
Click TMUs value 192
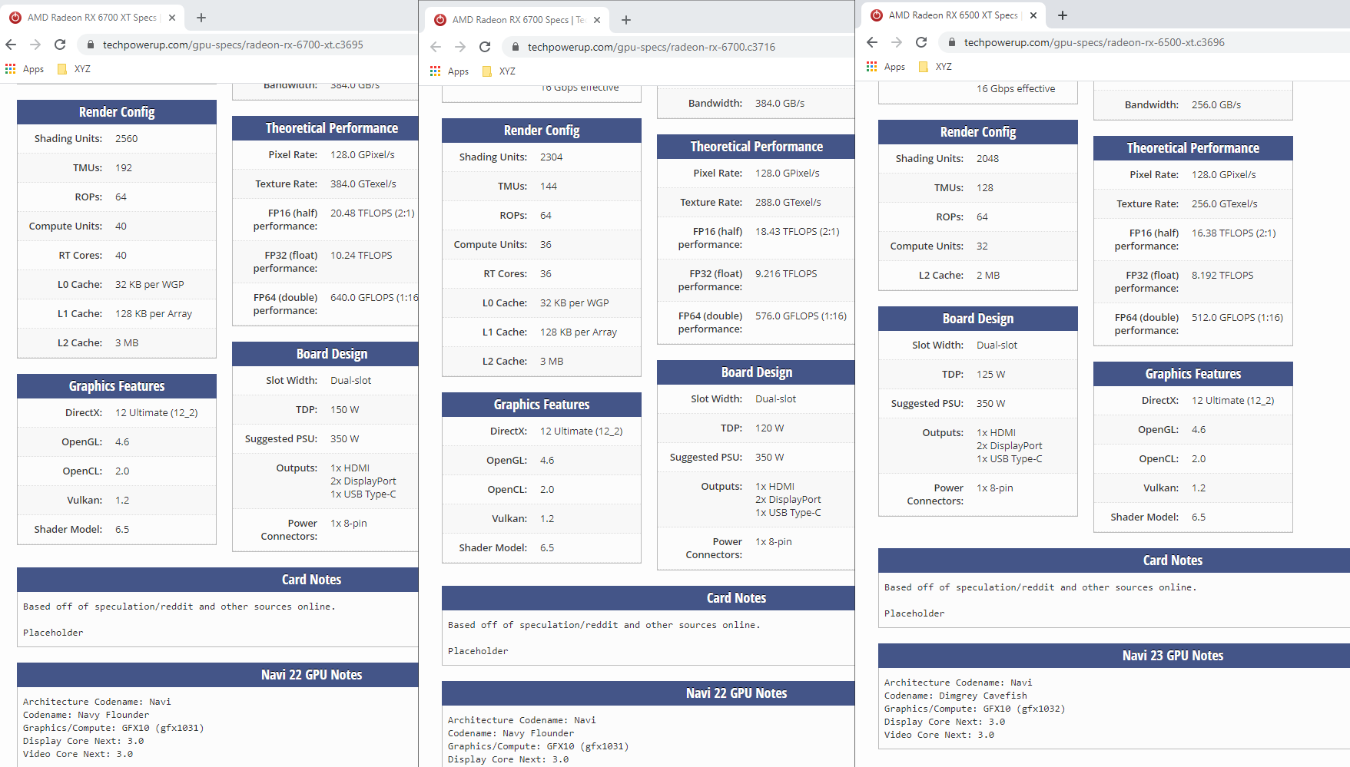point(124,168)
